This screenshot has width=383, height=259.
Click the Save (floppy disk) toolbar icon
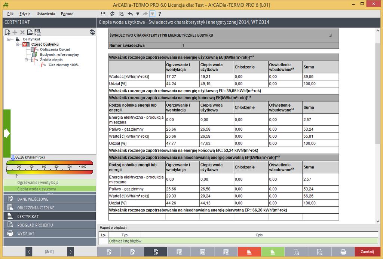(x=103, y=14)
